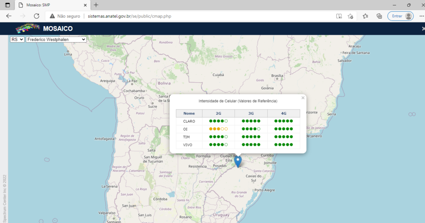The width and height of the screenshot is (425, 223).
Task: Click Cochabamba label on map
Action: (x=134, y=91)
